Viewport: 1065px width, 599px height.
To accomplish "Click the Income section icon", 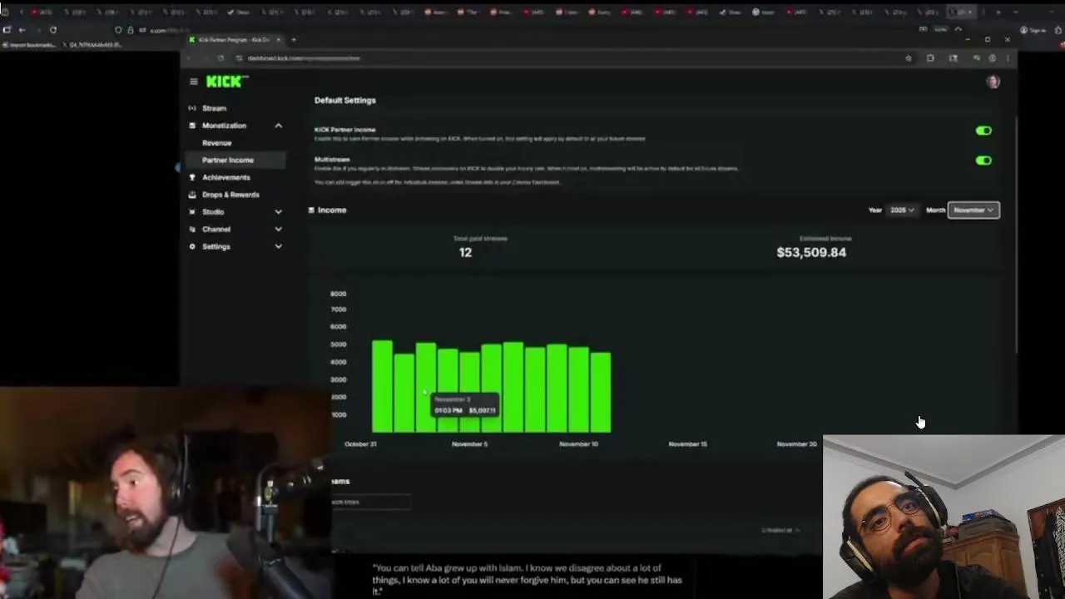I will 311,210.
